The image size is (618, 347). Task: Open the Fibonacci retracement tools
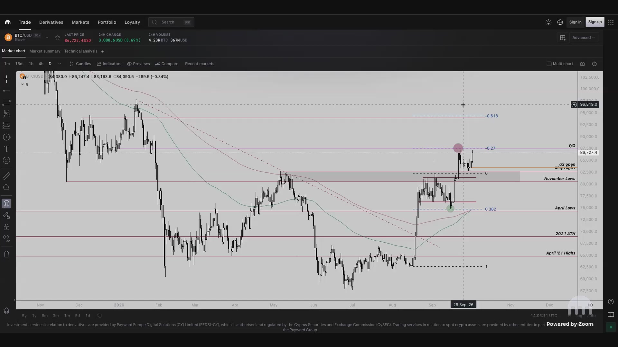coord(6,102)
